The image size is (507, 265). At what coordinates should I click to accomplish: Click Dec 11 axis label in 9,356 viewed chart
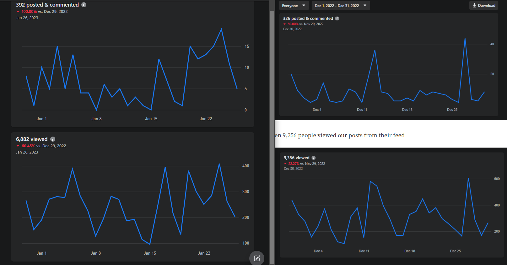tap(364, 251)
